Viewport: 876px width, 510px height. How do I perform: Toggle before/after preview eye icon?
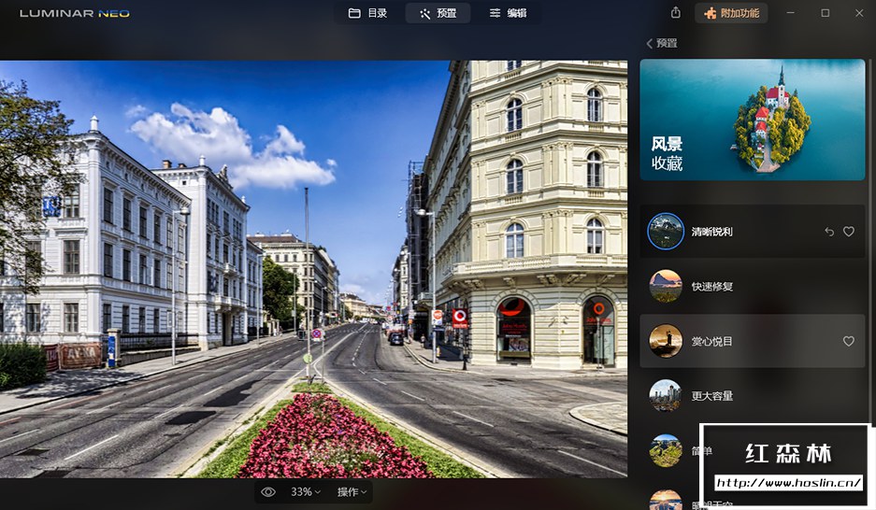[x=268, y=491]
